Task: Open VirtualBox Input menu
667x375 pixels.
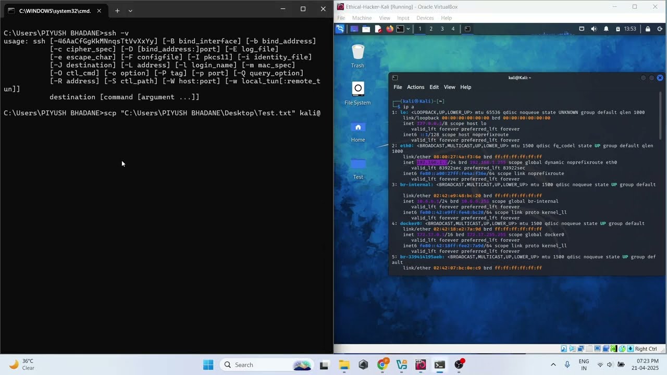Action: point(403,18)
